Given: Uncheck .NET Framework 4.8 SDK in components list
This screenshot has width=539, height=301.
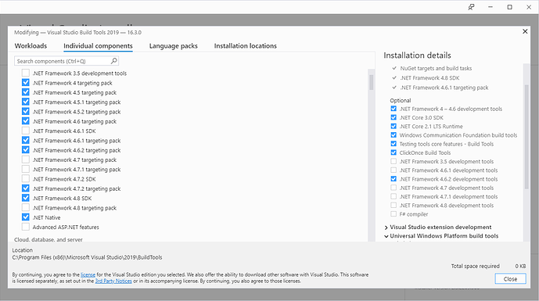Looking at the screenshot, I should 26,198.
